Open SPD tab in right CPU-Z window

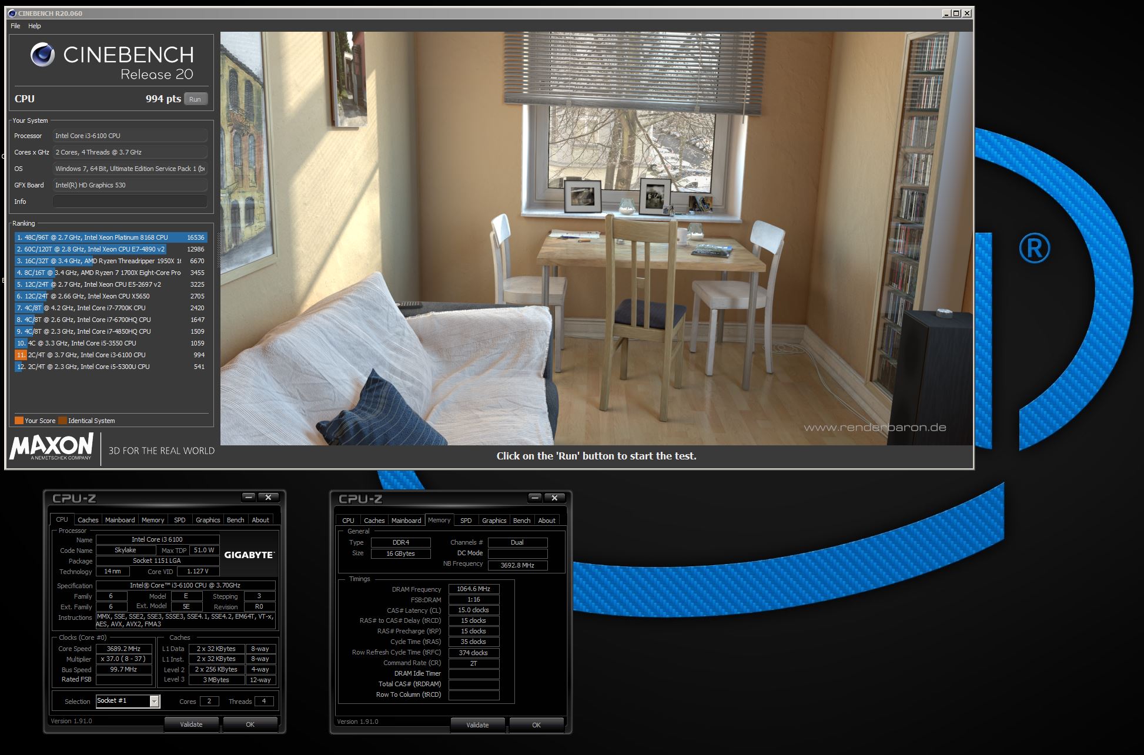[466, 521]
